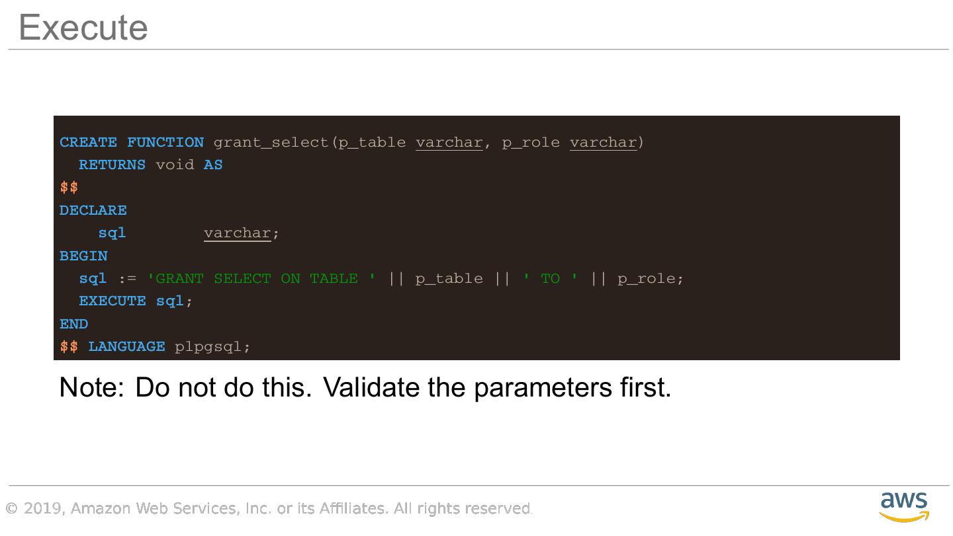The height and width of the screenshot is (536, 953).
Task: Click the underlined varchar after p_table
Action: [449, 143]
